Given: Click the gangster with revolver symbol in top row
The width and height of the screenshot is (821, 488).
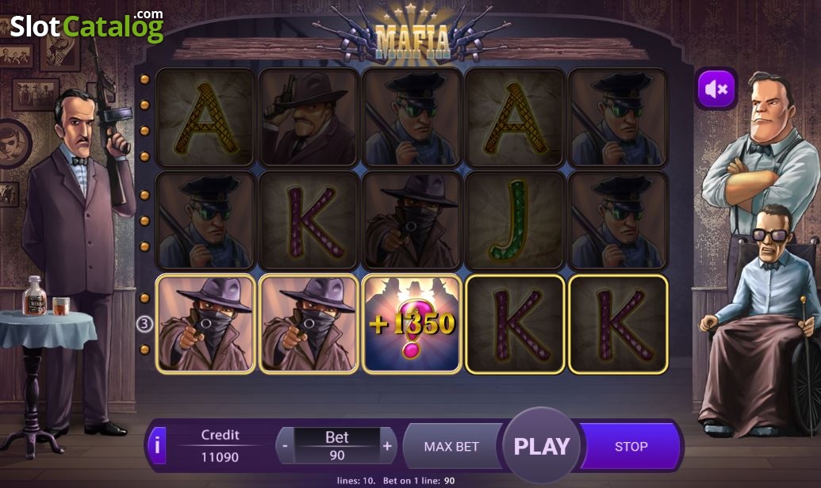Looking at the screenshot, I should click(x=309, y=118).
